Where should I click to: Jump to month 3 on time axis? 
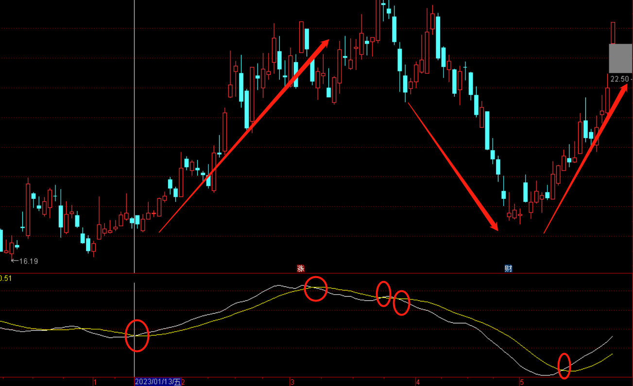click(x=292, y=382)
